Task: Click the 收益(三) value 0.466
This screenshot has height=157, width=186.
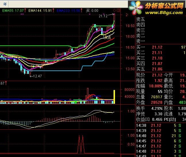Action: tap(157, 119)
